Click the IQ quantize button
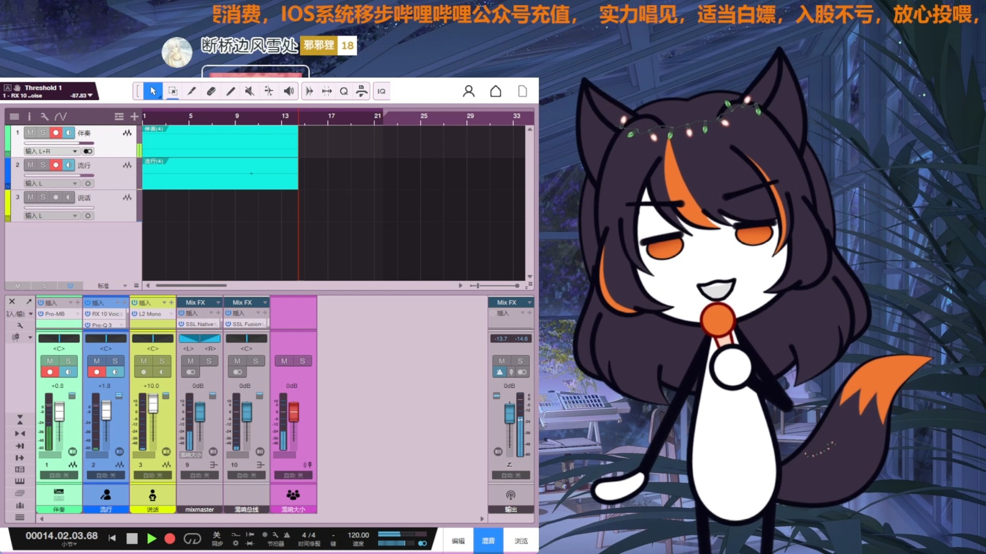 pyautogui.click(x=381, y=91)
